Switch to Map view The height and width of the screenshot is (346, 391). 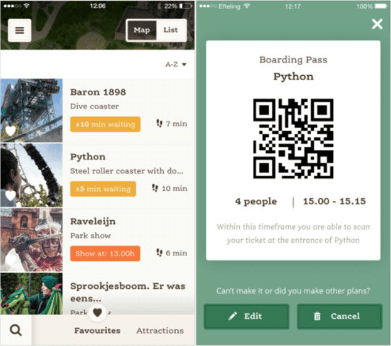coord(142,30)
